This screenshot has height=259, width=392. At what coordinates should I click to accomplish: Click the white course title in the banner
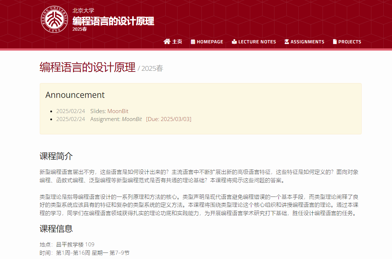[113, 21]
